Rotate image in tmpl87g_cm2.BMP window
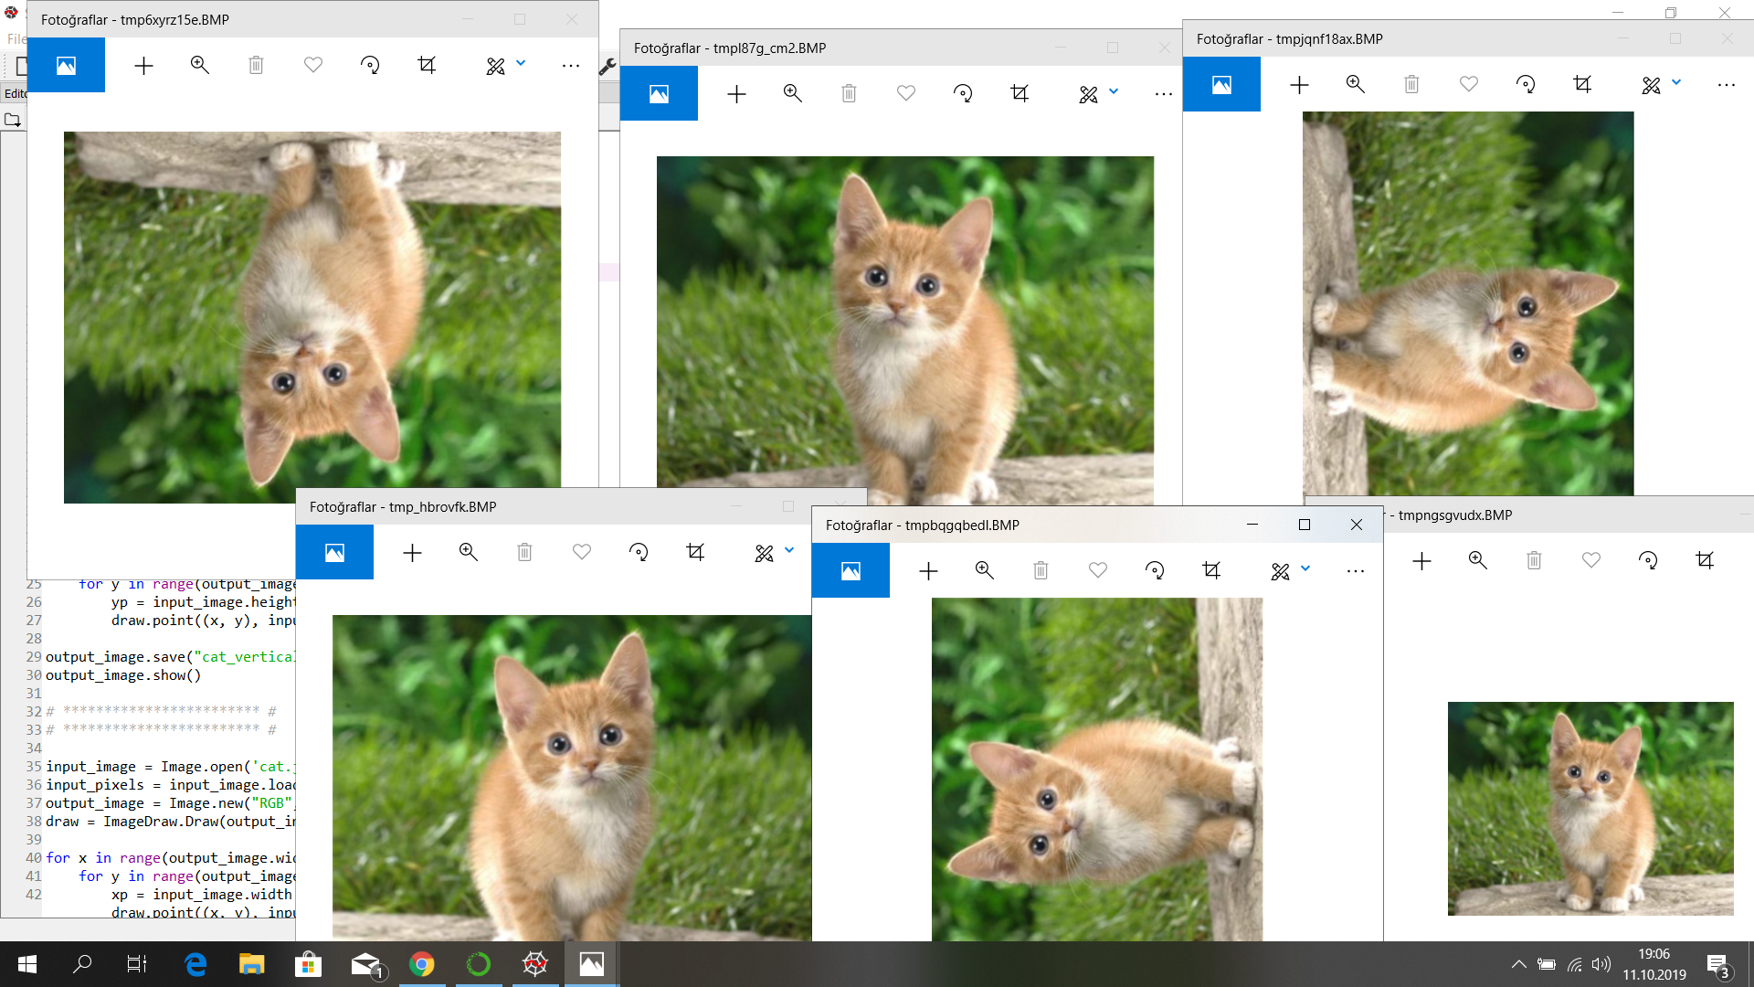Screen dimensions: 1754x987 tap(963, 93)
